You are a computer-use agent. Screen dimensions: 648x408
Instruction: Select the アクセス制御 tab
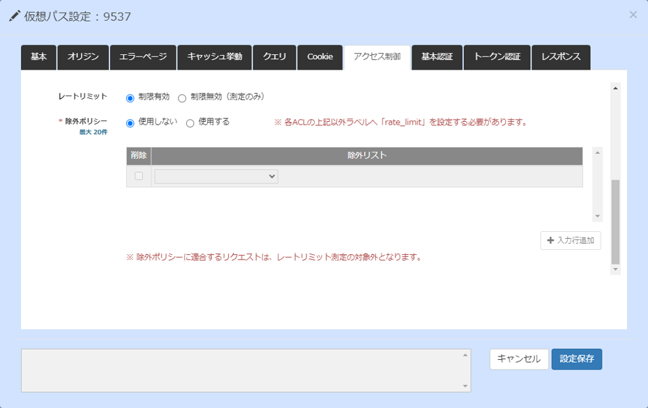(377, 57)
